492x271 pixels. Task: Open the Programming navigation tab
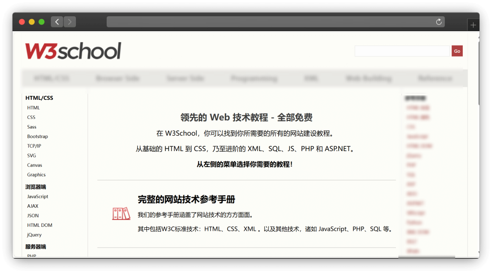[x=254, y=78]
